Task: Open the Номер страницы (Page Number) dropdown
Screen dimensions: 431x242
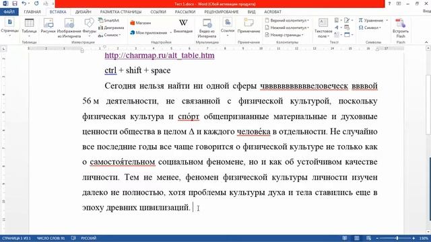Action: 284,35
